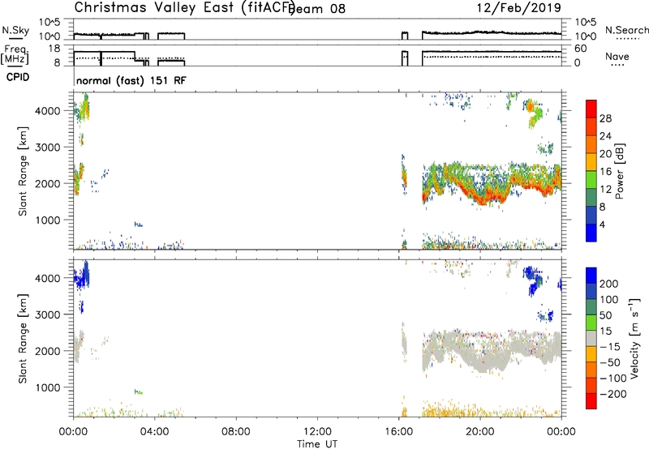Click the date '12/Feb/2019'

tap(519, 7)
